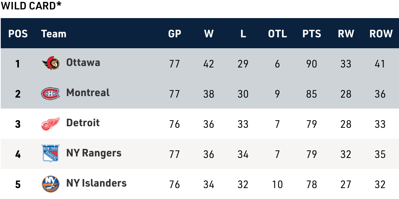Select the Detroit team name

83,123
